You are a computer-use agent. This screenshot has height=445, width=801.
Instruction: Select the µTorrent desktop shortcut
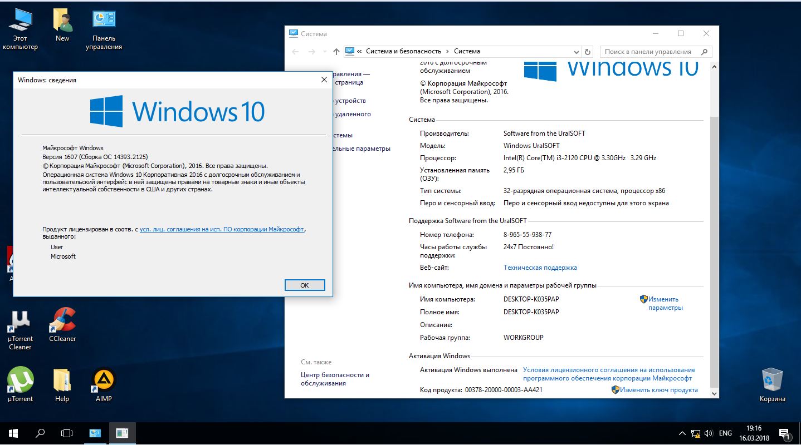[x=20, y=384]
